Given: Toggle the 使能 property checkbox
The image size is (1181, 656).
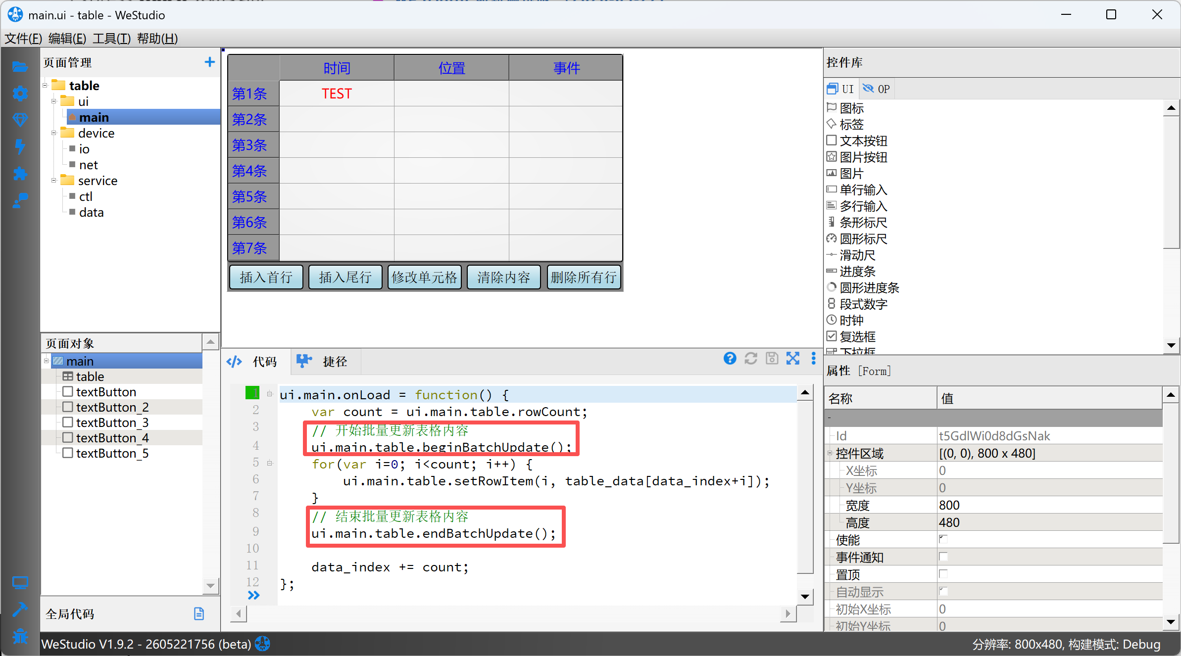Looking at the screenshot, I should (943, 539).
